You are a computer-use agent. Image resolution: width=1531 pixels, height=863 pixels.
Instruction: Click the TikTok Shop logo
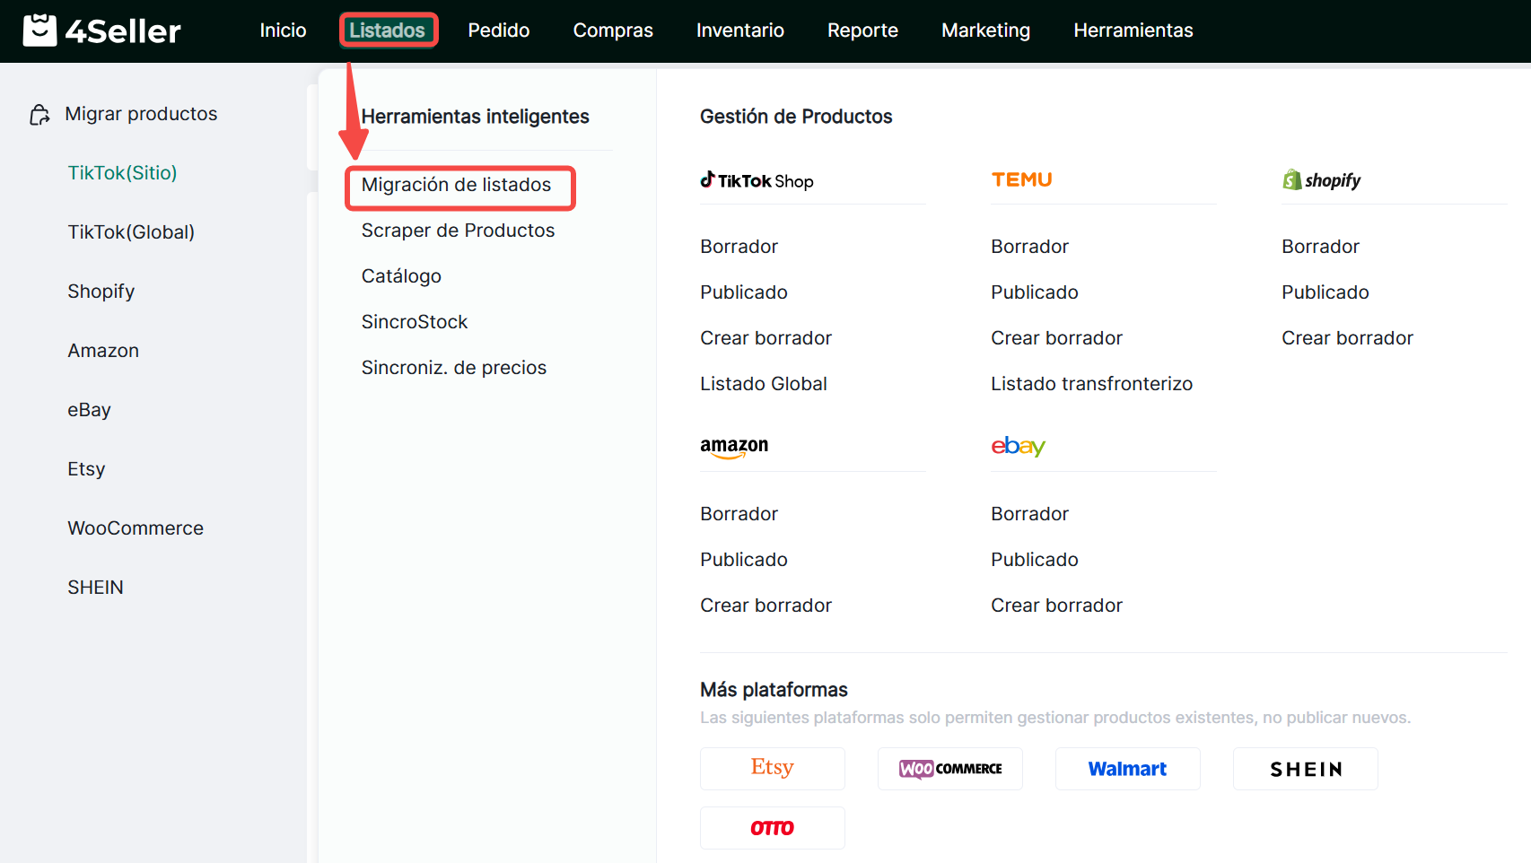[757, 180]
